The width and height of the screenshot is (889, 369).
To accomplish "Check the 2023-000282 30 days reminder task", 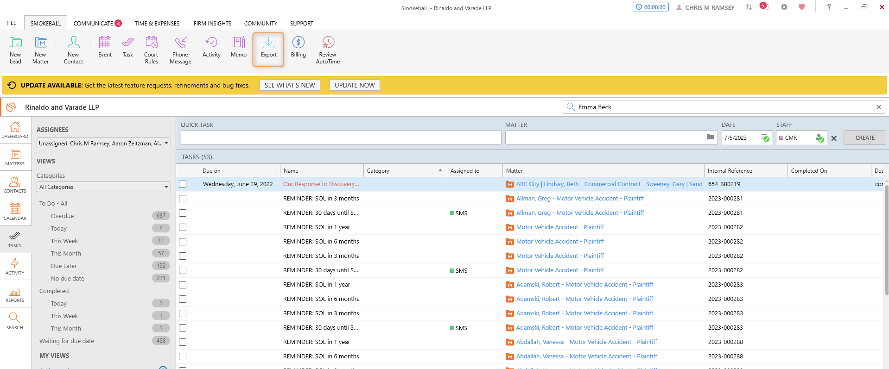I will point(183,270).
